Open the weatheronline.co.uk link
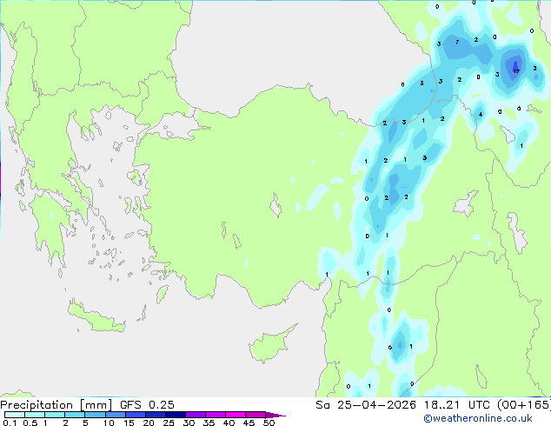The width and height of the screenshot is (551, 426). pos(478,418)
